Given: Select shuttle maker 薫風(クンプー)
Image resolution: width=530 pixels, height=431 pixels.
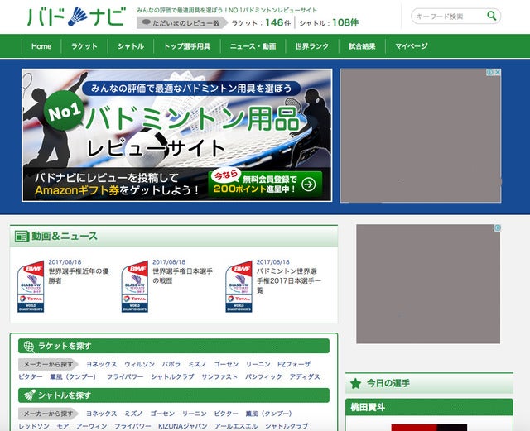Looking at the screenshot, I should pos(268,414).
